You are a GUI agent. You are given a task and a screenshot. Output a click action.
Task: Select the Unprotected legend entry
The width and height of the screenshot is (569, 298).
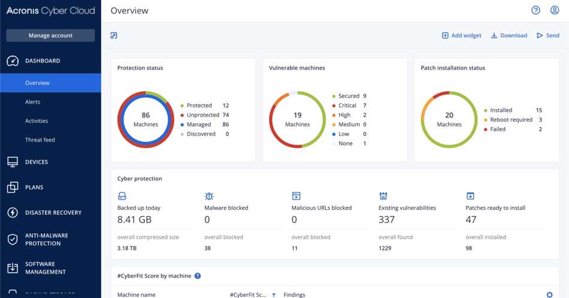pos(202,115)
